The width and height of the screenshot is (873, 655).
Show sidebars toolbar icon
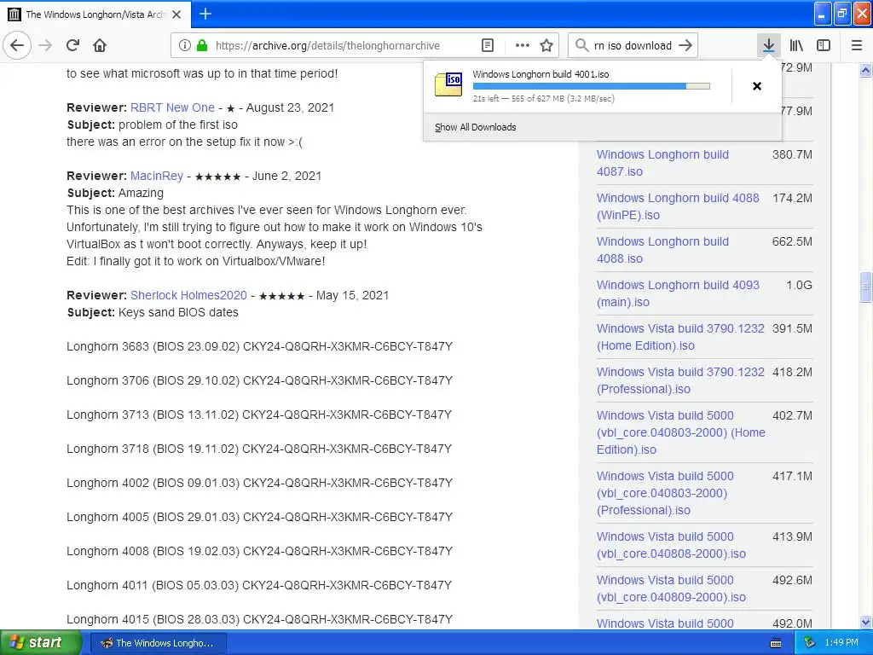click(824, 45)
